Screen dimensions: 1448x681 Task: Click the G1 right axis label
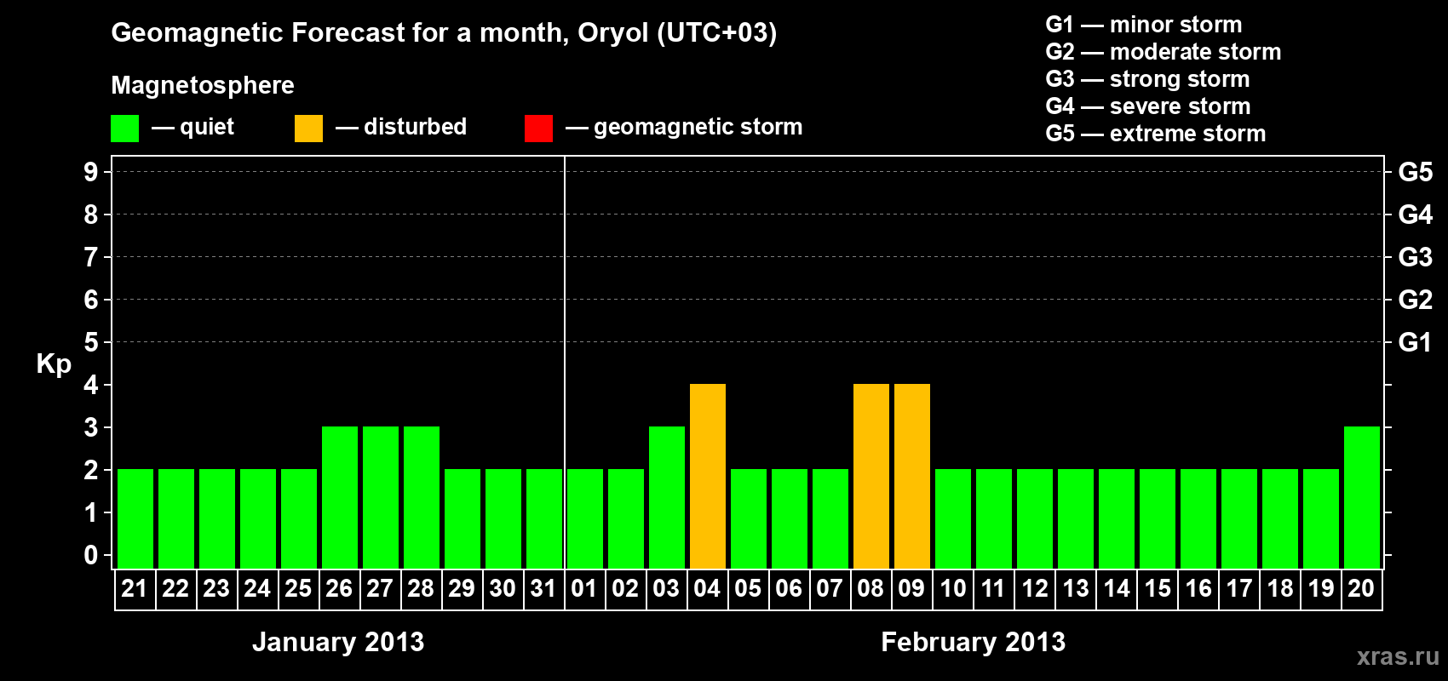pos(1416,342)
